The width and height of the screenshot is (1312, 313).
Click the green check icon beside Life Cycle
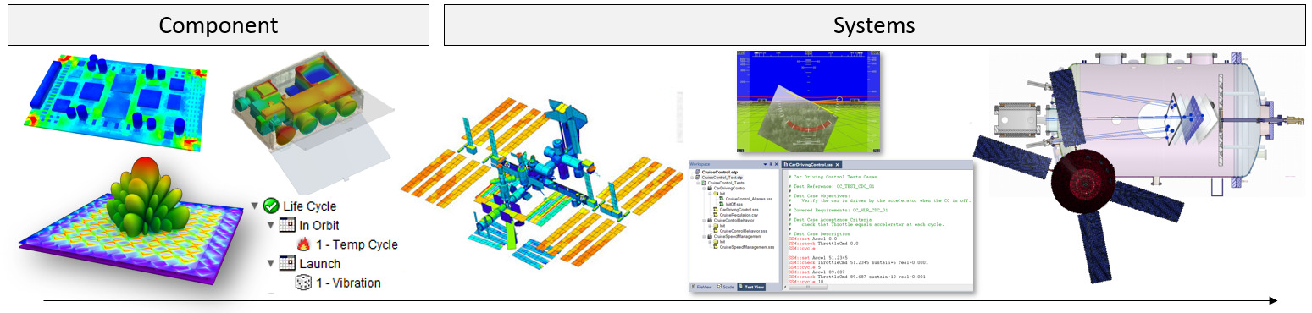pos(271,206)
